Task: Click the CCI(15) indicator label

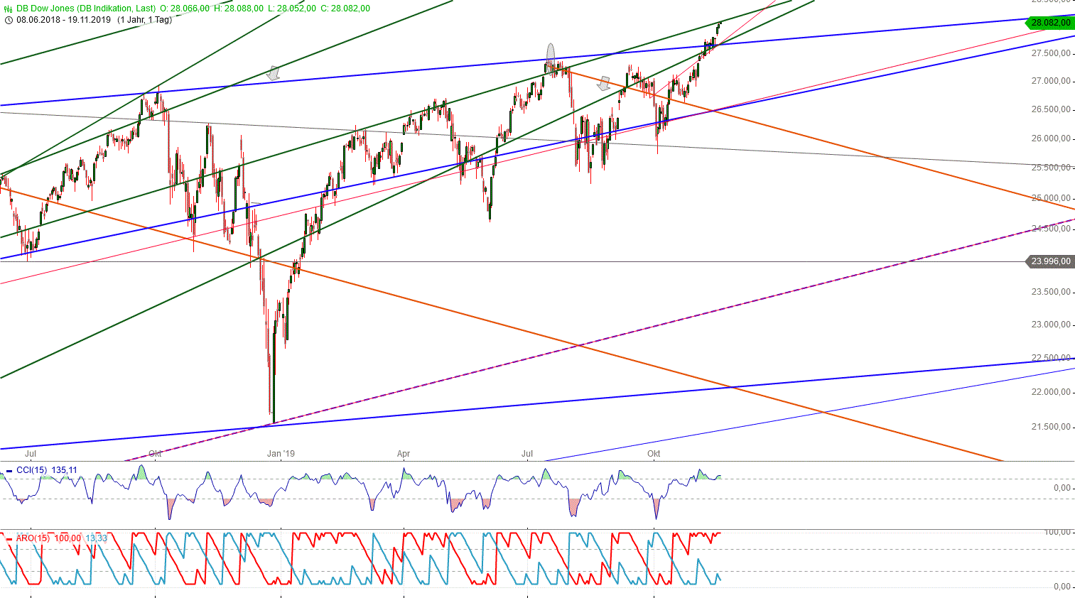Action: pos(31,470)
